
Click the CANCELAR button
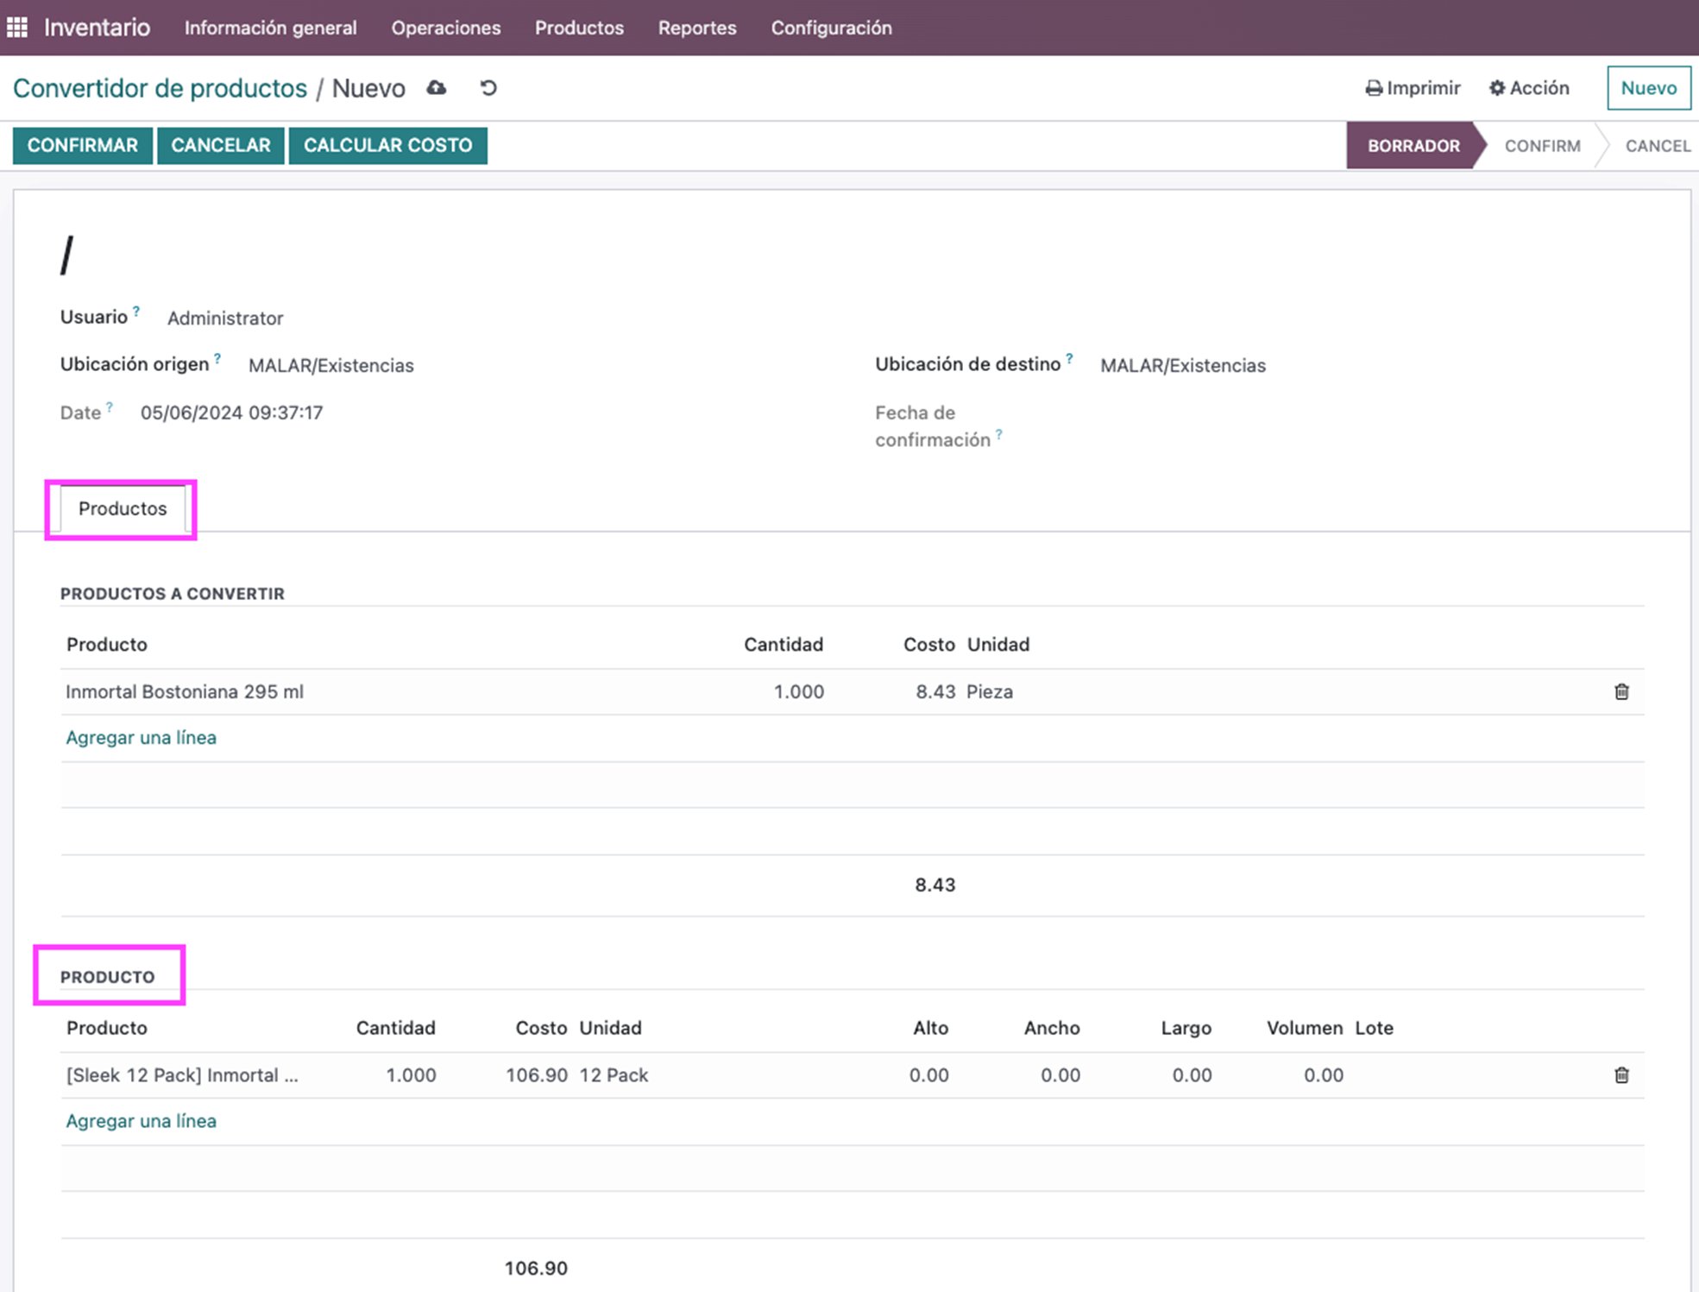pyautogui.click(x=221, y=145)
